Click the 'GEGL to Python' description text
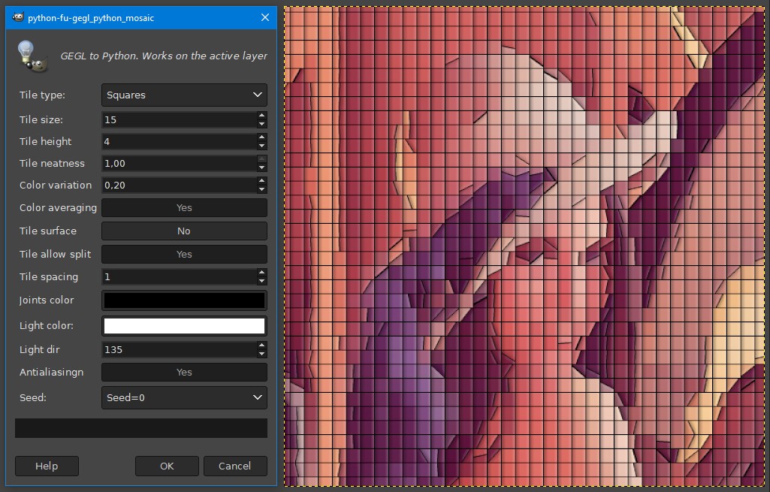 164,56
